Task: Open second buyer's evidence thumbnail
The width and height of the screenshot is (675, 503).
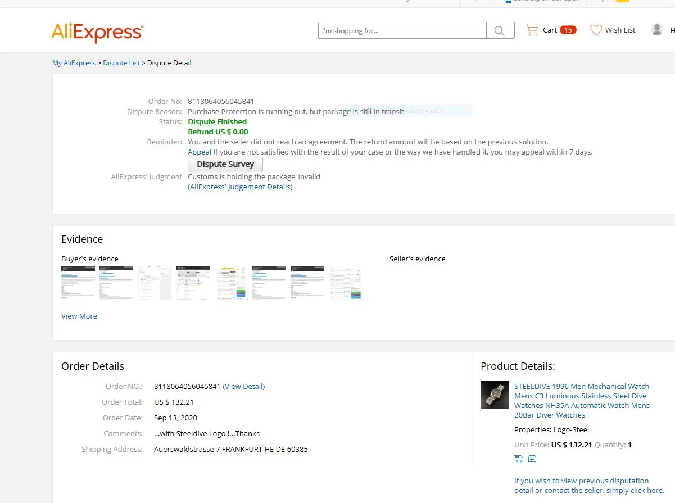Action: tap(116, 283)
